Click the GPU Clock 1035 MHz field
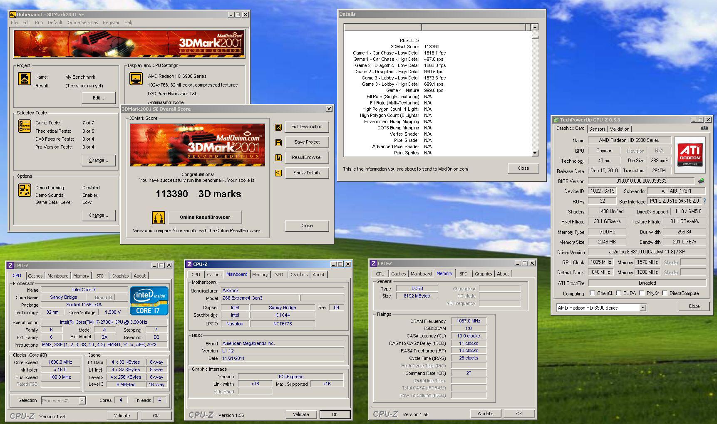 (x=600, y=262)
